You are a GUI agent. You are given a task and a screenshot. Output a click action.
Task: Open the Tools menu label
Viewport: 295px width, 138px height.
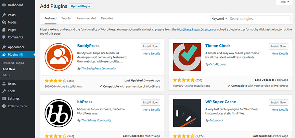(12, 91)
